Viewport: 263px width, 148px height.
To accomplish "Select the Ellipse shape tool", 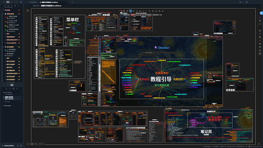I will click(x=140, y=11).
